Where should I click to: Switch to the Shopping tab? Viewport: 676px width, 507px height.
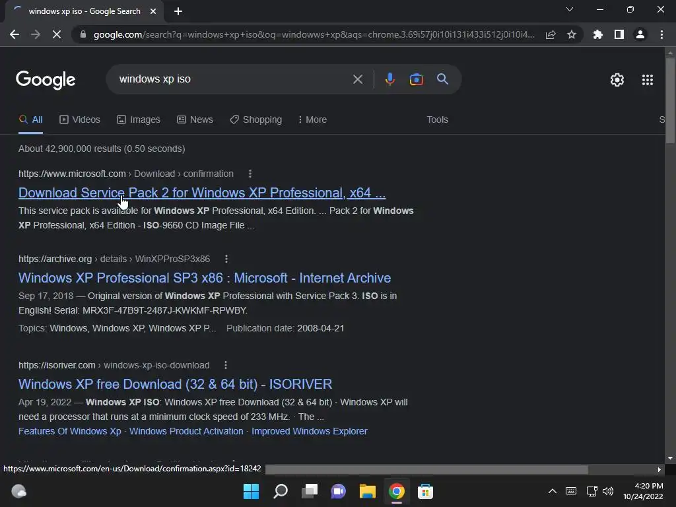pos(255,120)
